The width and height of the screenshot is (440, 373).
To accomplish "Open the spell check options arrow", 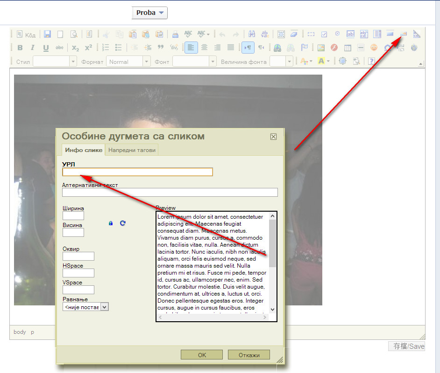I will click(x=208, y=35).
